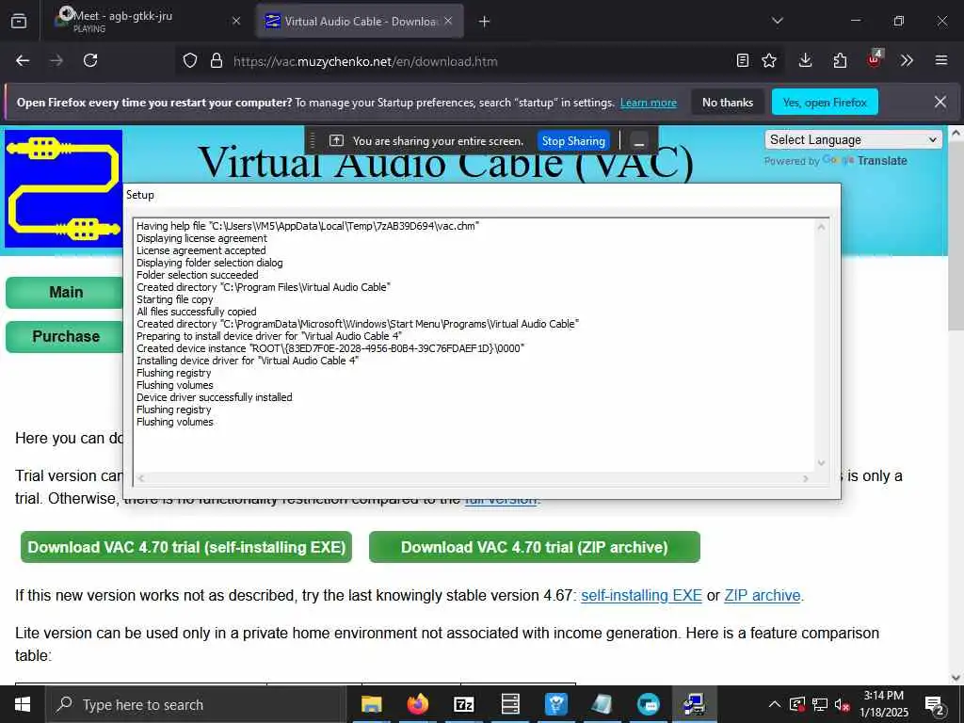Select log line 'License agreement accepted'
964x723 pixels.
201,250
